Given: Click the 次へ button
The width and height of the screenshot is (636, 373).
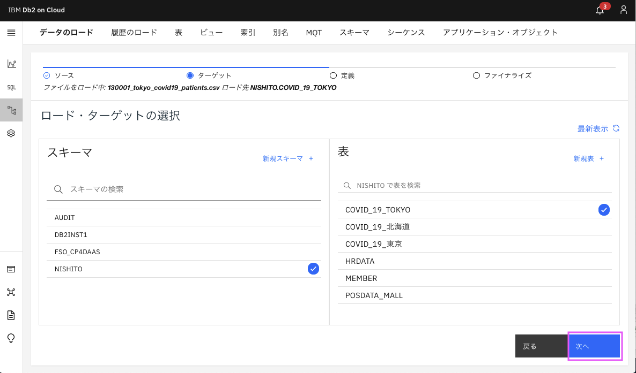Looking at the screenshot, I should pos(594,346).
